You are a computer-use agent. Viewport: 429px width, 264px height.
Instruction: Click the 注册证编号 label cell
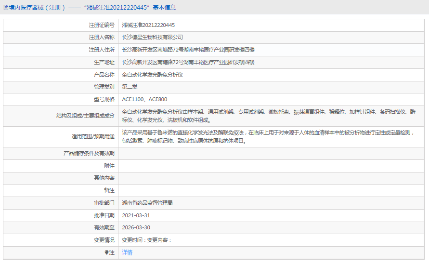(x=102, y=25)
